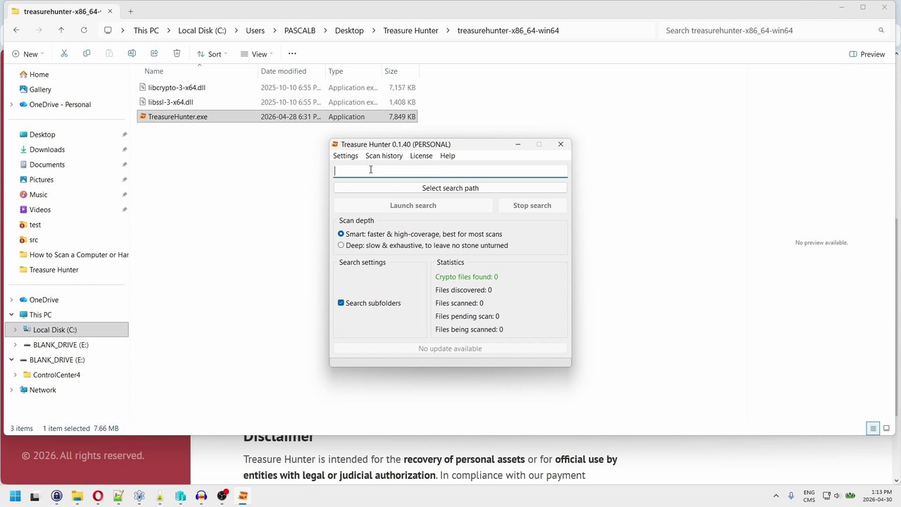Click the search path input field
The image size is (901, 507).
coord(450,170)
